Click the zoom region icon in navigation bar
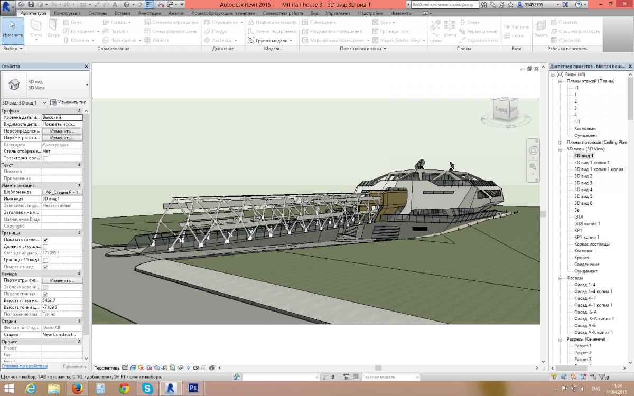Screen dimensions: 634x396 tap(533, 167)
